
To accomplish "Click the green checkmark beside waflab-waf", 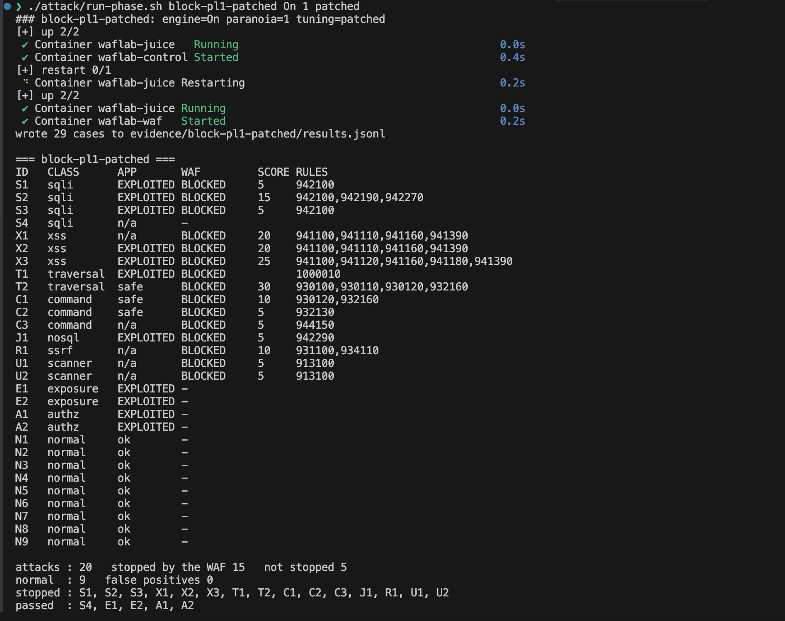I will (25, 121).
